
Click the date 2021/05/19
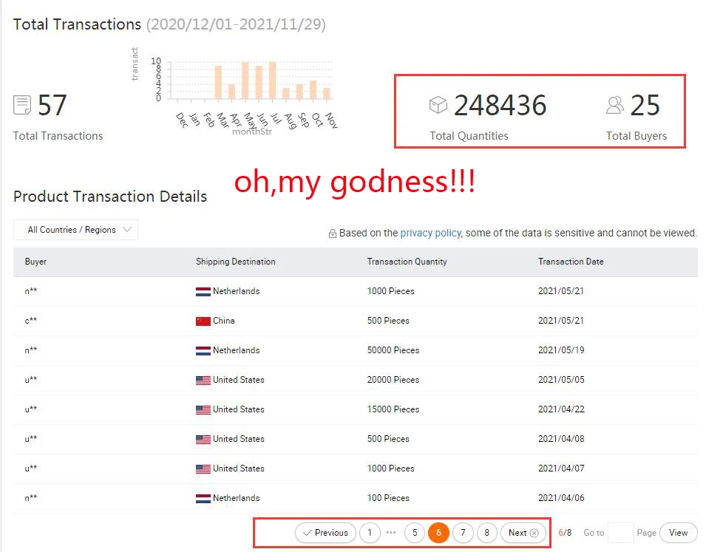(561, 350)
